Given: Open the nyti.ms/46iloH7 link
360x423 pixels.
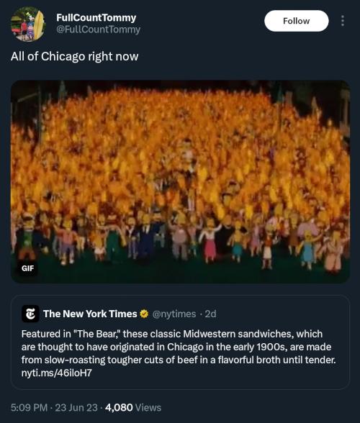Looking at the screenshot, I should click(57, 373).
